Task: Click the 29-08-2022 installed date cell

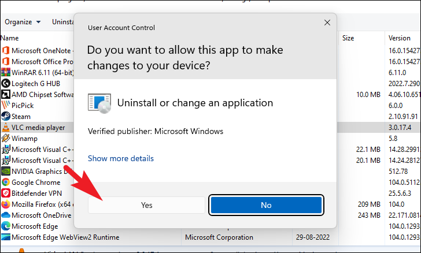Action: point(313,237)
